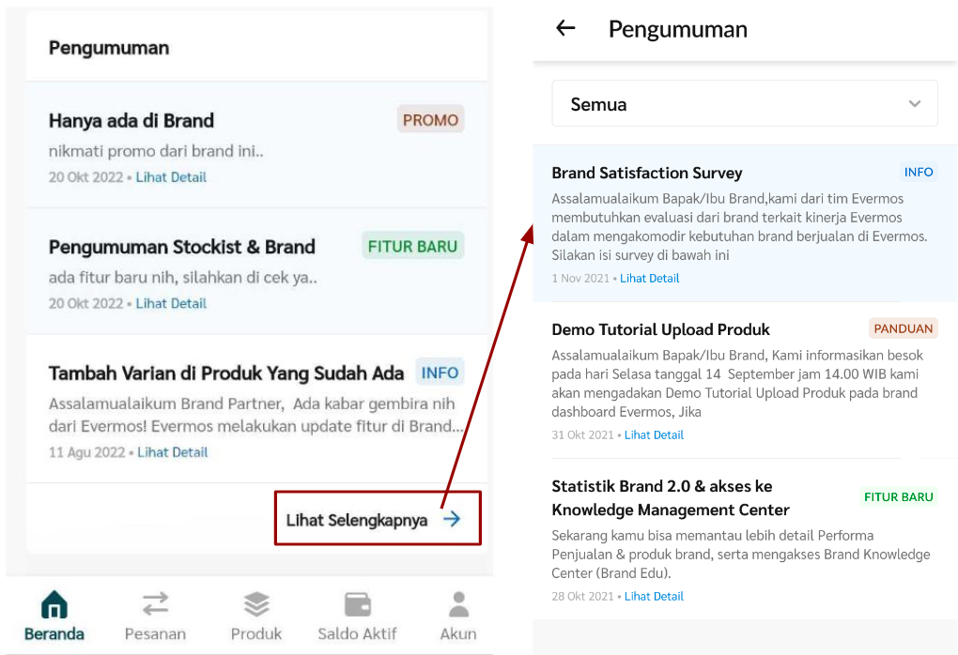This screenshot has width=958, height=655.
Task: Go to Pesanan orders icon
Action: click(x=155, y=604)
